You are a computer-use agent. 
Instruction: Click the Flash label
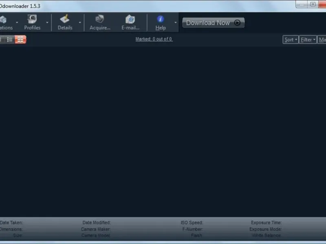tap(197, 235)
